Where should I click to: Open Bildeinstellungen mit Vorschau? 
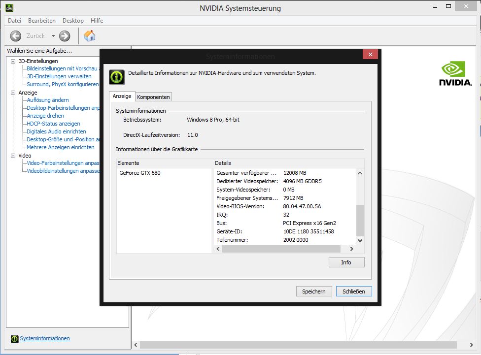[63, 68]
